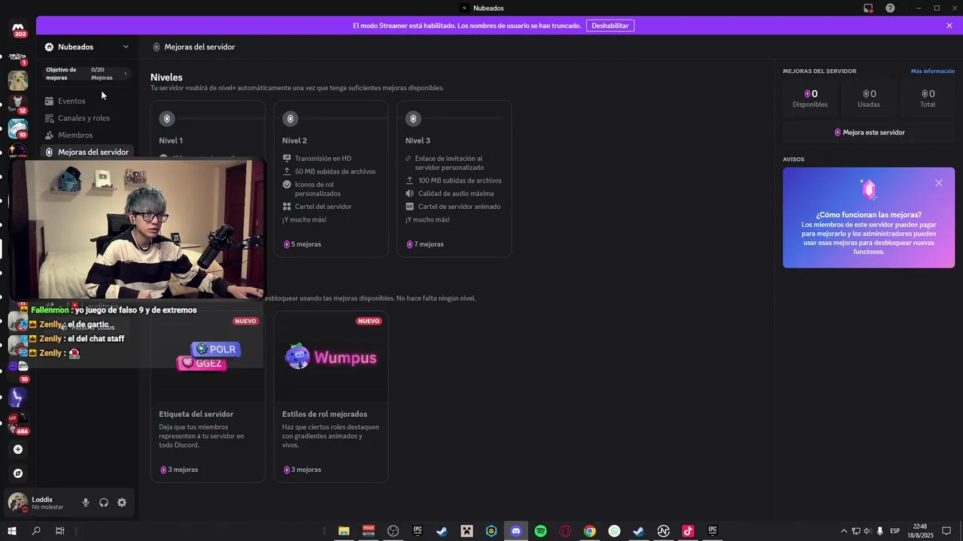The width and height of the screenshot is (963, 541).
Task: Open Canales y roles
Action: coord(86,118)
